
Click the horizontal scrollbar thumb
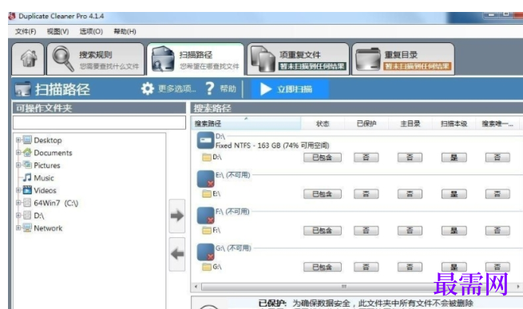tap(343, 287)
